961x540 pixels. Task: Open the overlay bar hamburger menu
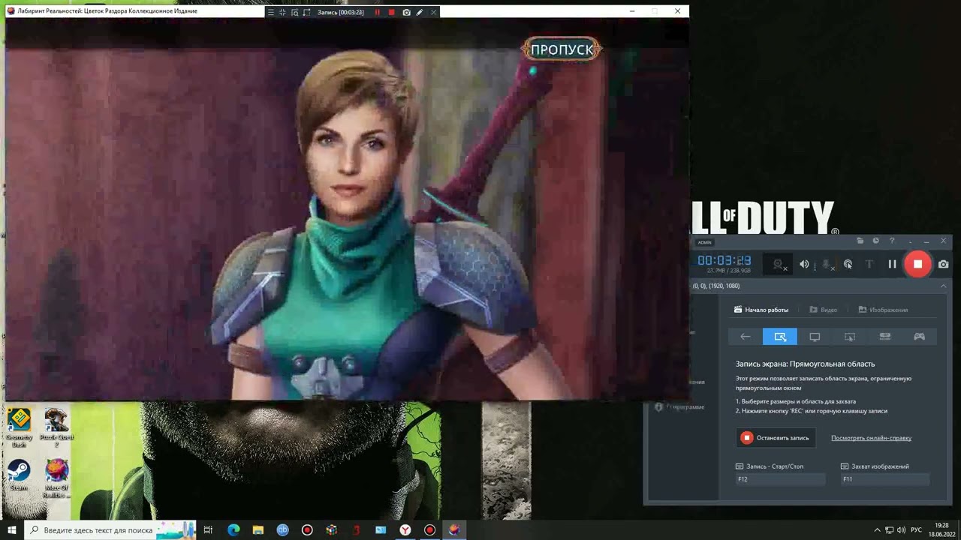tap(271, 12)
